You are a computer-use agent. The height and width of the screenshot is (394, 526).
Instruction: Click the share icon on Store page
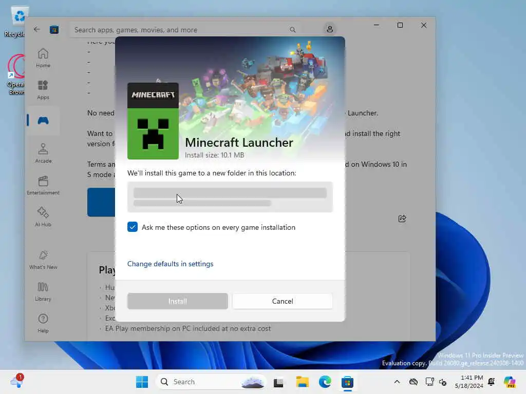pos(402,219)
